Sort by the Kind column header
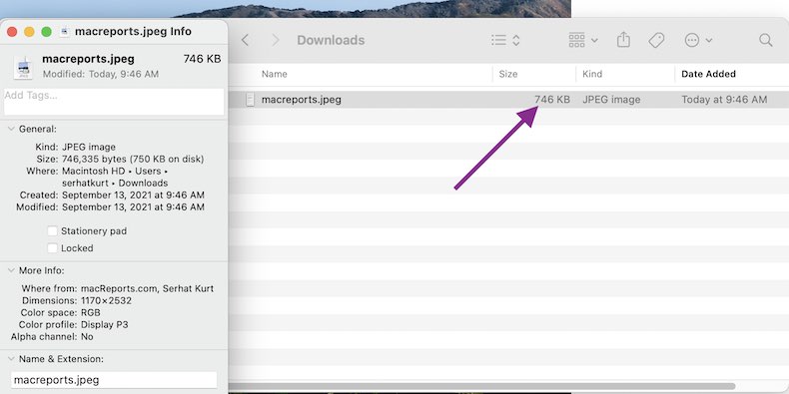 click(x=592, y=74)
